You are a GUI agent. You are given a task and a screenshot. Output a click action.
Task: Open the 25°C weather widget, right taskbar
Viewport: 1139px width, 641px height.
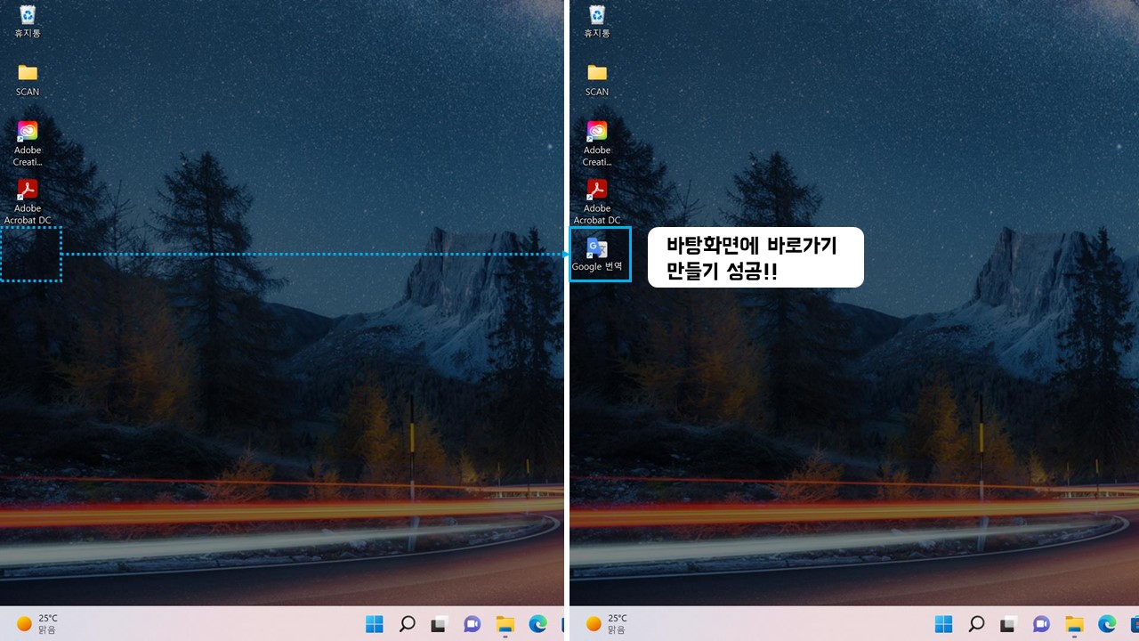607,624
